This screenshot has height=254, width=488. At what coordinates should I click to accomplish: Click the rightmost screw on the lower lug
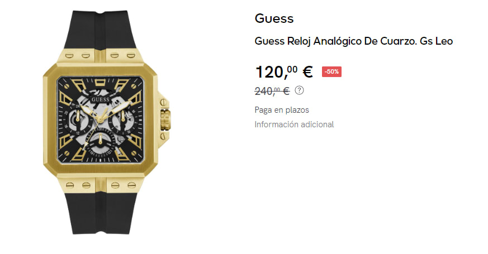tap(132, 185)
